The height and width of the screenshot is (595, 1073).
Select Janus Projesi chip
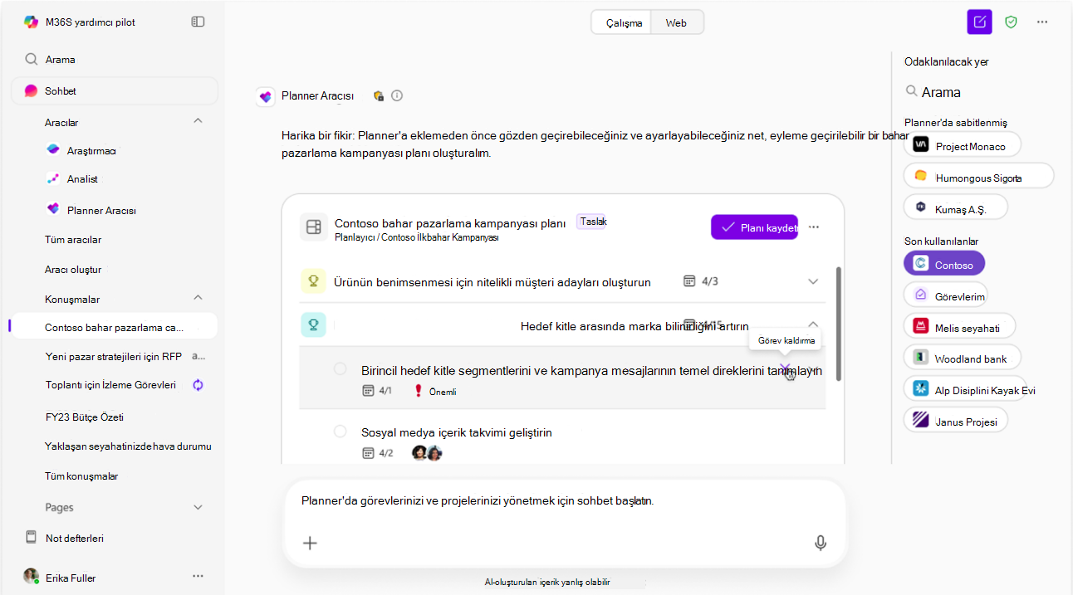tap(956, 420)
